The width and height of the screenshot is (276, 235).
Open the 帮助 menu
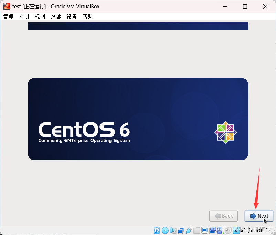coord(87,16)
